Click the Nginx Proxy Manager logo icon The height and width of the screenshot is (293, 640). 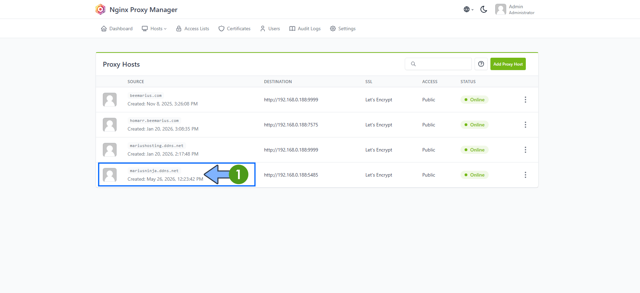pos(100,9)
